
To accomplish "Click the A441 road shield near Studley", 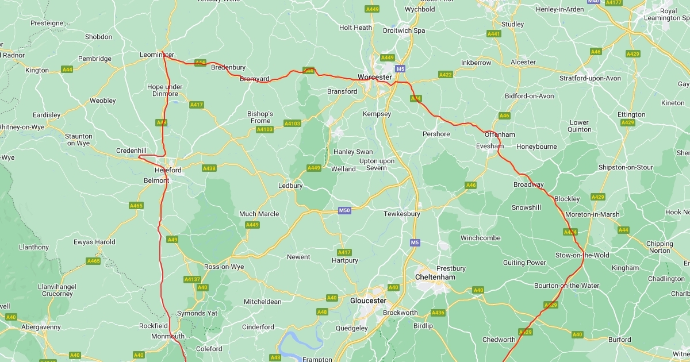I will [x=494, y=34].
